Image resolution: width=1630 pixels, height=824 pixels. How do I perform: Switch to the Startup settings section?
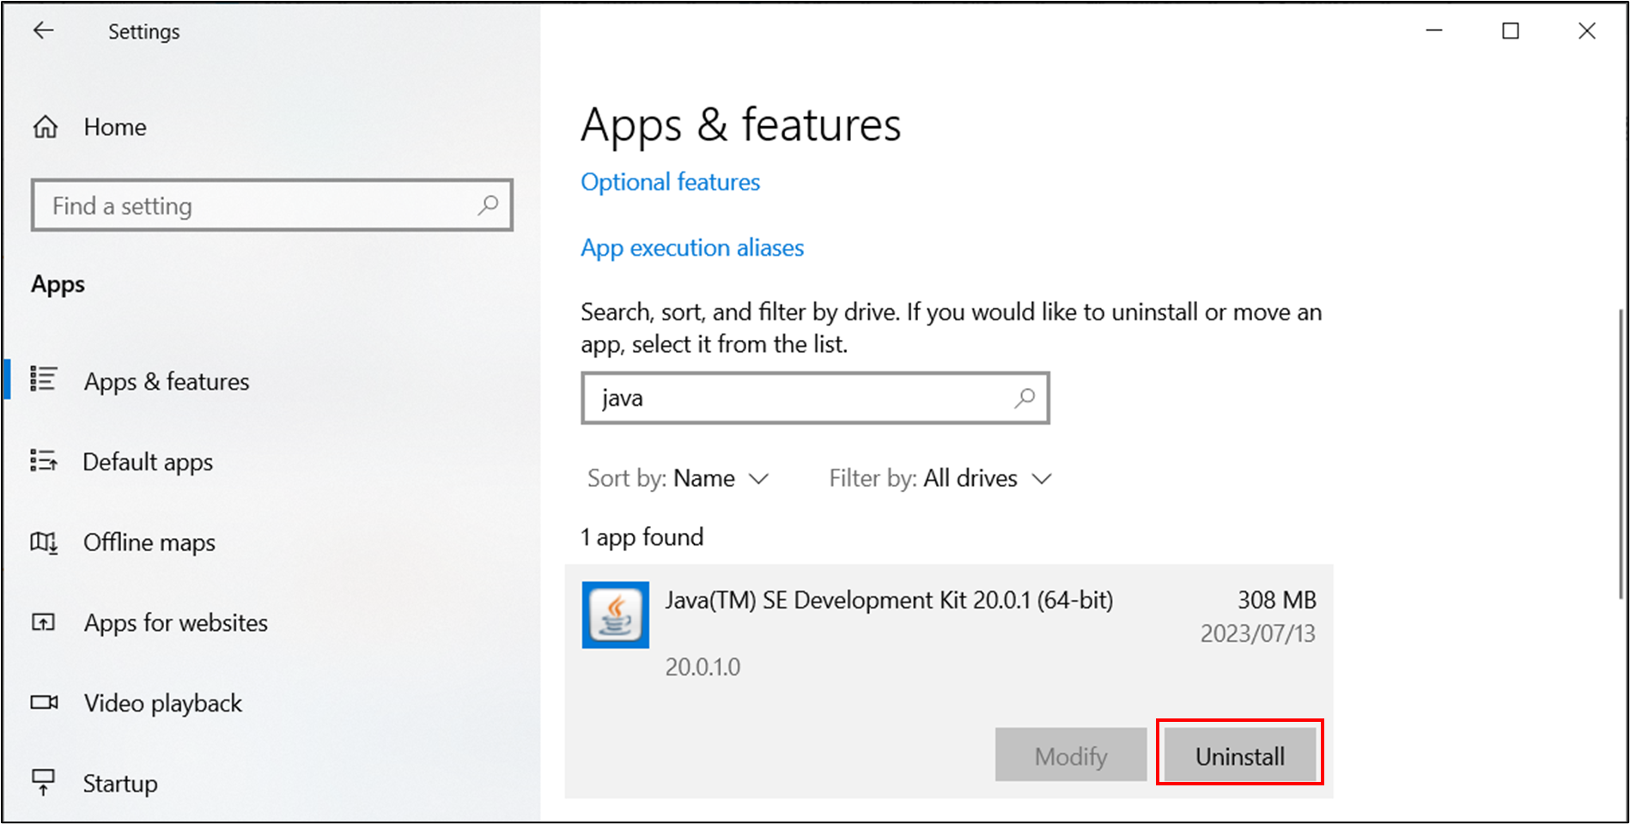(119, 782)
